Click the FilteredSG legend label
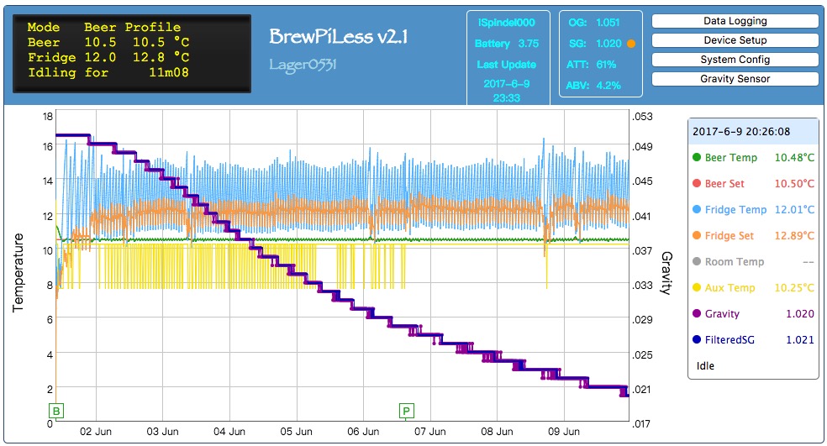The width and height of the screenshot is (827, 446). 730,340
